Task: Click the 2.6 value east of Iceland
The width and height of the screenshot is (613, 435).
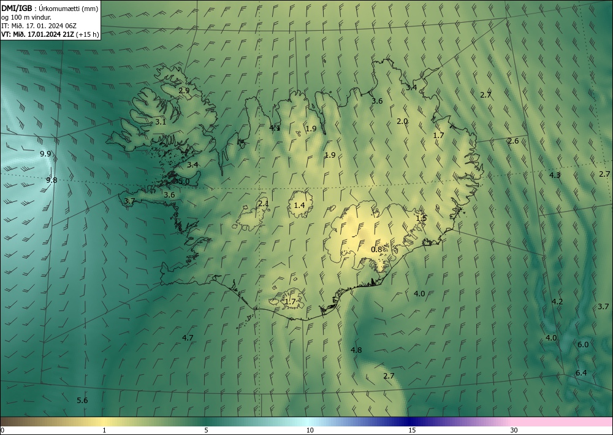Action: (x=513, y=141)
